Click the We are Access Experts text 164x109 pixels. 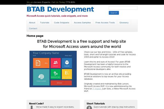[x=39, y=2]
